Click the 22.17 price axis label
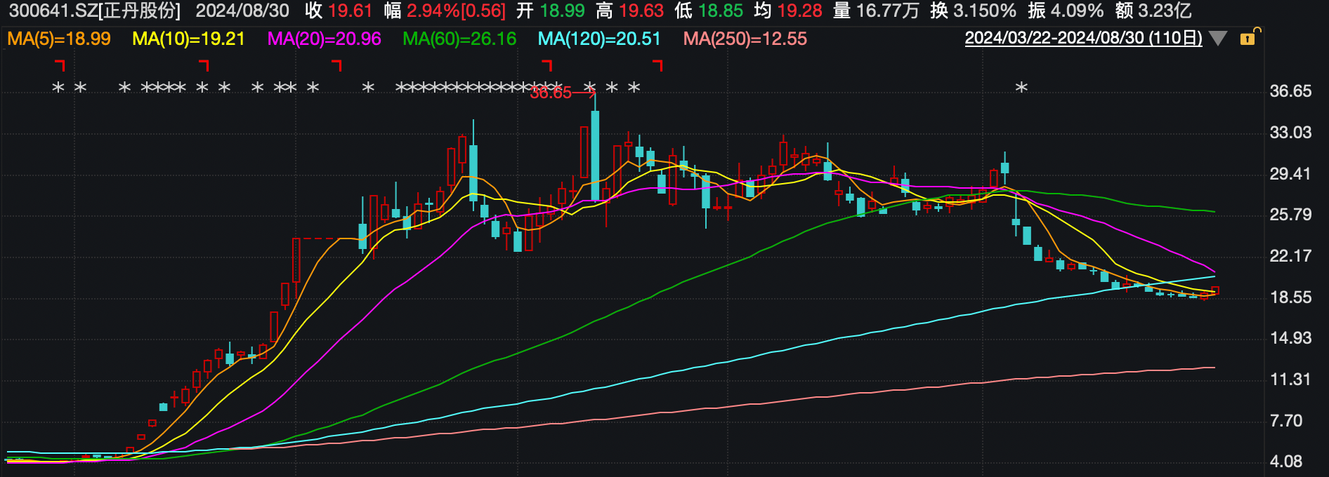The image size is (1329, 477). 1290,256
